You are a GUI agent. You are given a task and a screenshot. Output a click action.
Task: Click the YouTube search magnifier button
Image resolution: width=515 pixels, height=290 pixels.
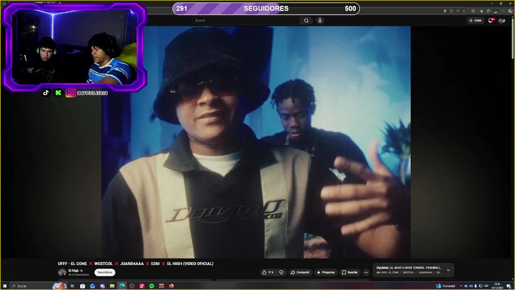[x=306, y=21]
